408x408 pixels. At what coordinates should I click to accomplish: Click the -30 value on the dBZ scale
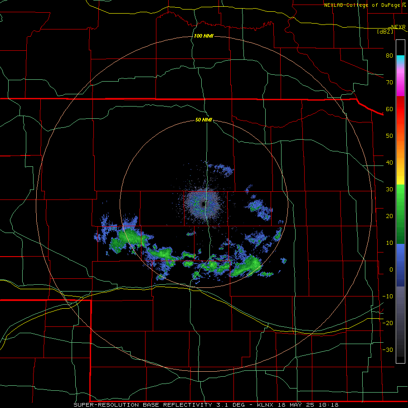coord(388,350)
